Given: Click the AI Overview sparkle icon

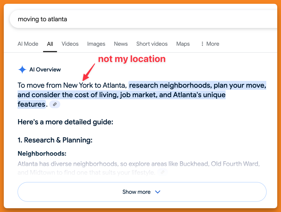Looking at the screenshot, I should point(22,70).
